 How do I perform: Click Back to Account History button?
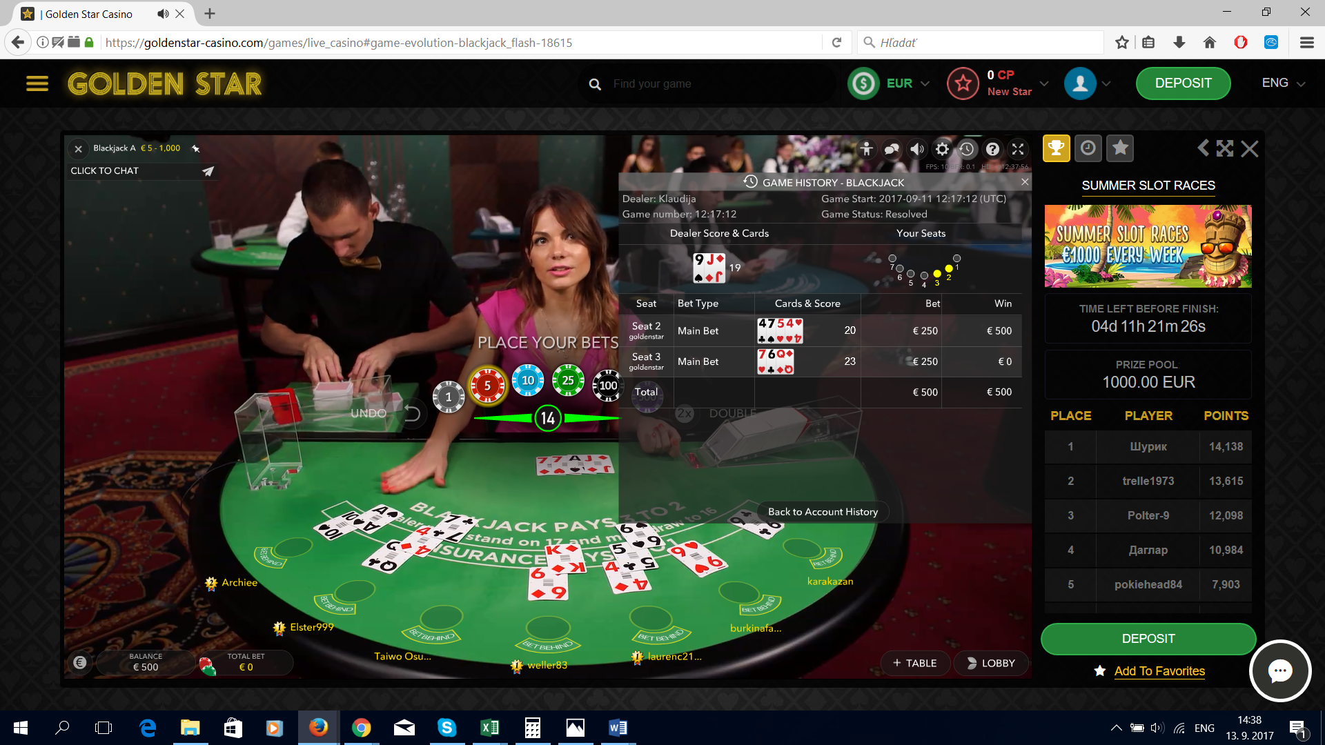tap(823, 512)
